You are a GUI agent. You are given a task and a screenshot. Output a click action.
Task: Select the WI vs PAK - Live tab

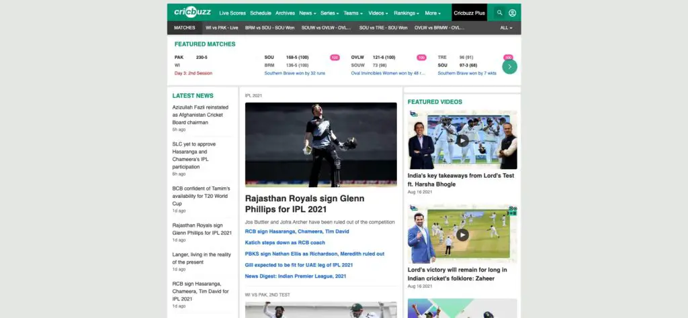(x=222, y=28)
